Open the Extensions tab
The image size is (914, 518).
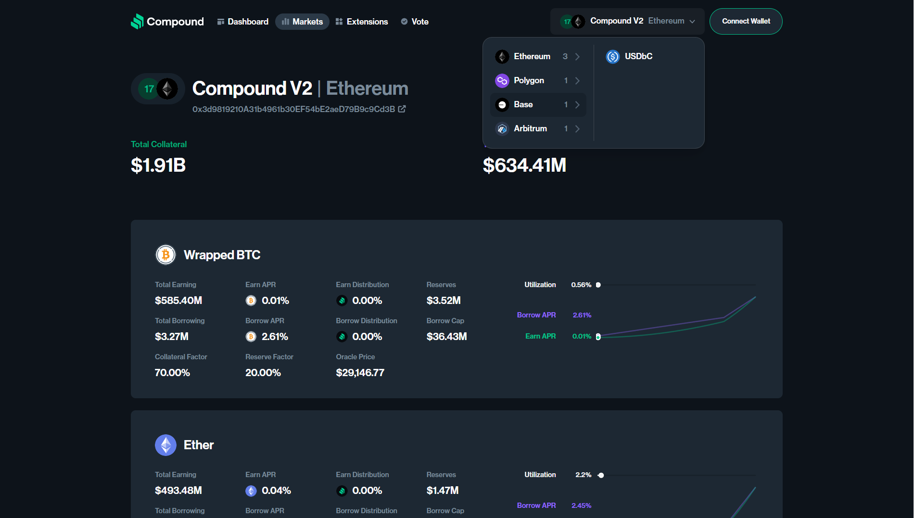pos(362,22)
